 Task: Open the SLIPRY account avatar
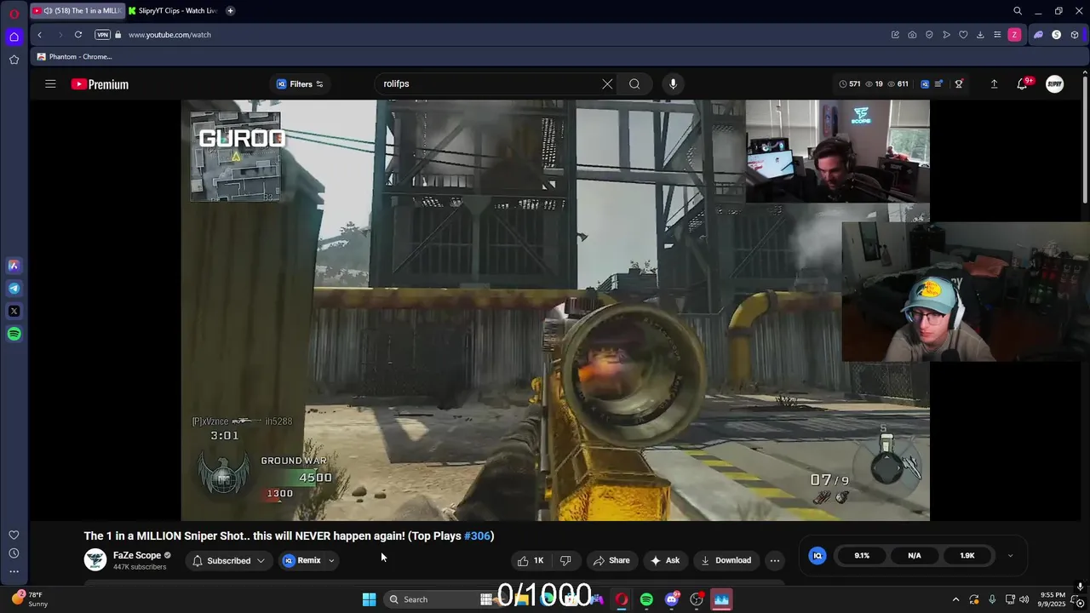click(x=1055, y=84)
